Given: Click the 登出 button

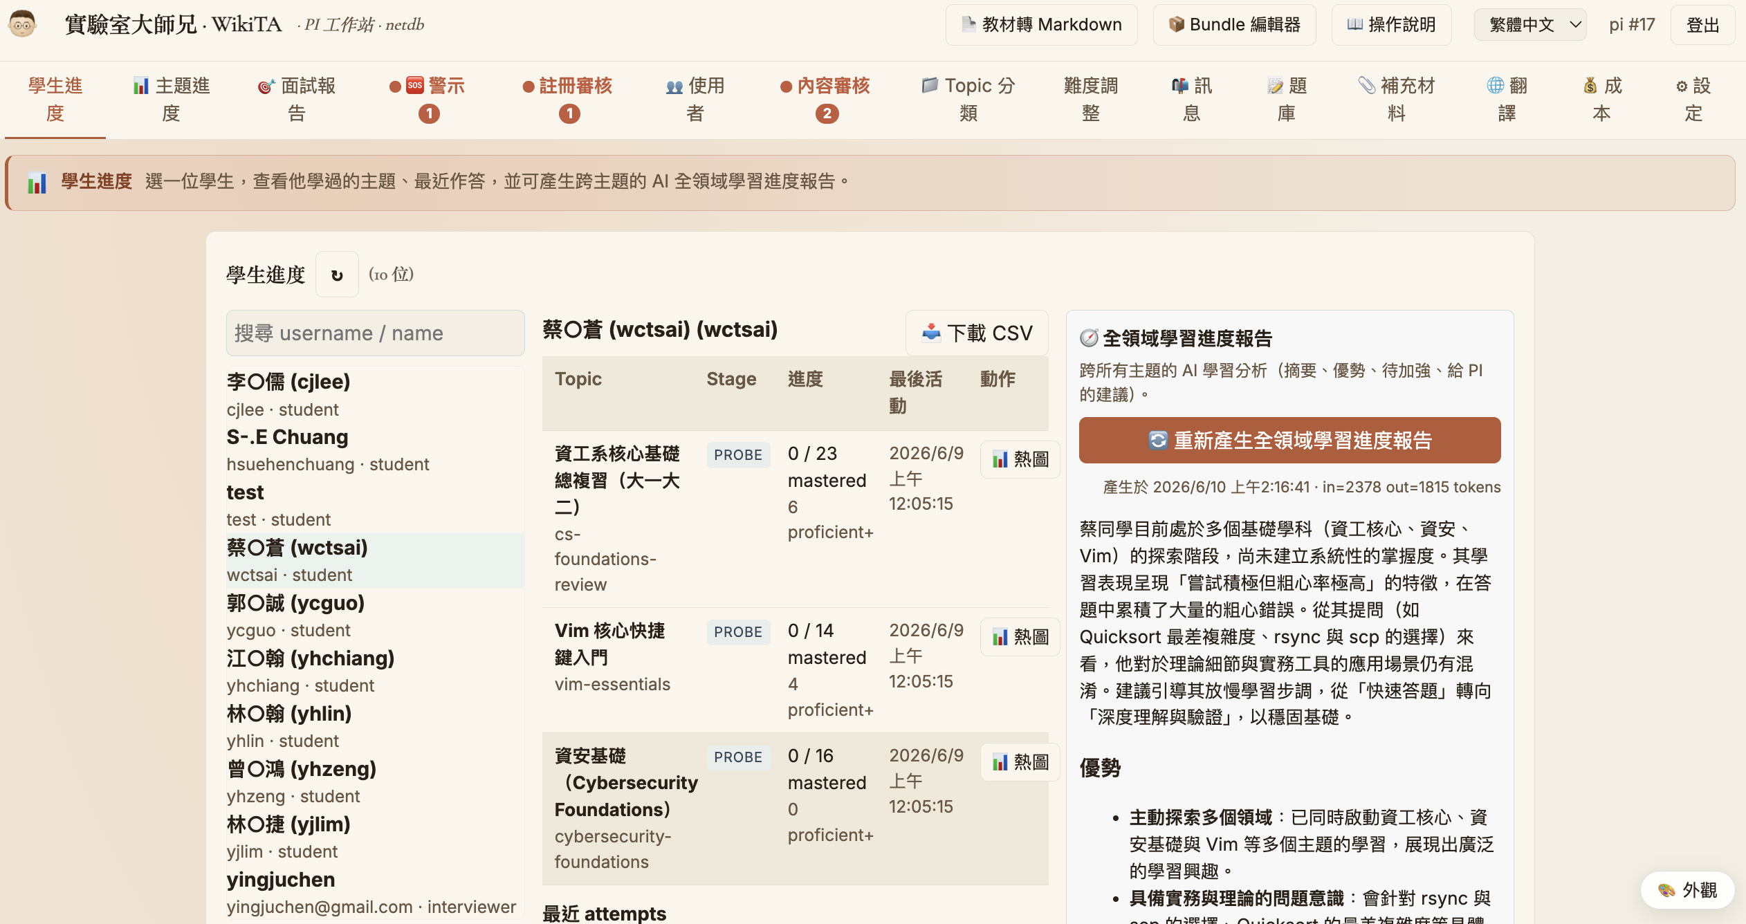Looking at the screenshot, I should pyautogui.click(x=1702, y=25).
